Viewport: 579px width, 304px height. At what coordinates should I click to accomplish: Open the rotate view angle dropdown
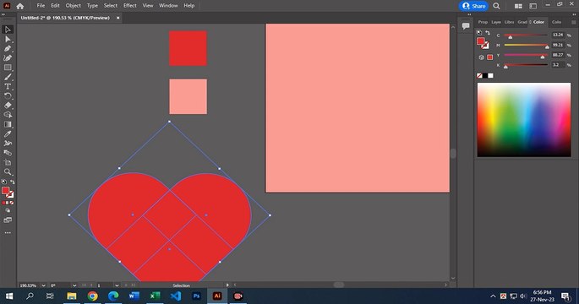[74, 285]
